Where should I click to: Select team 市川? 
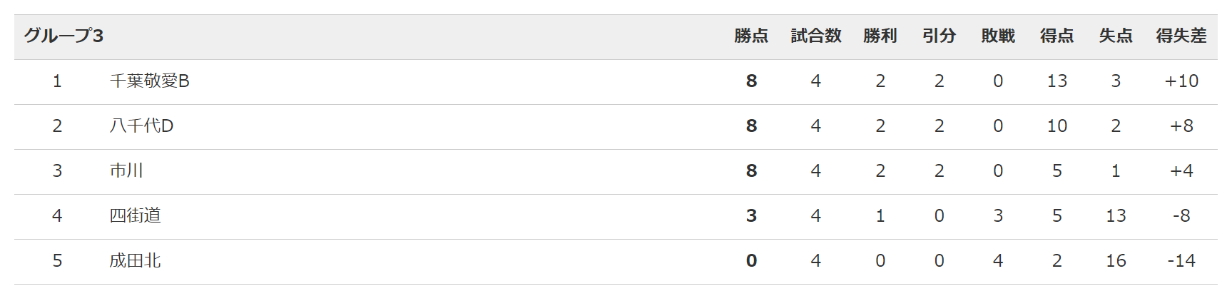pyautogui.click(x=127, y=171)
